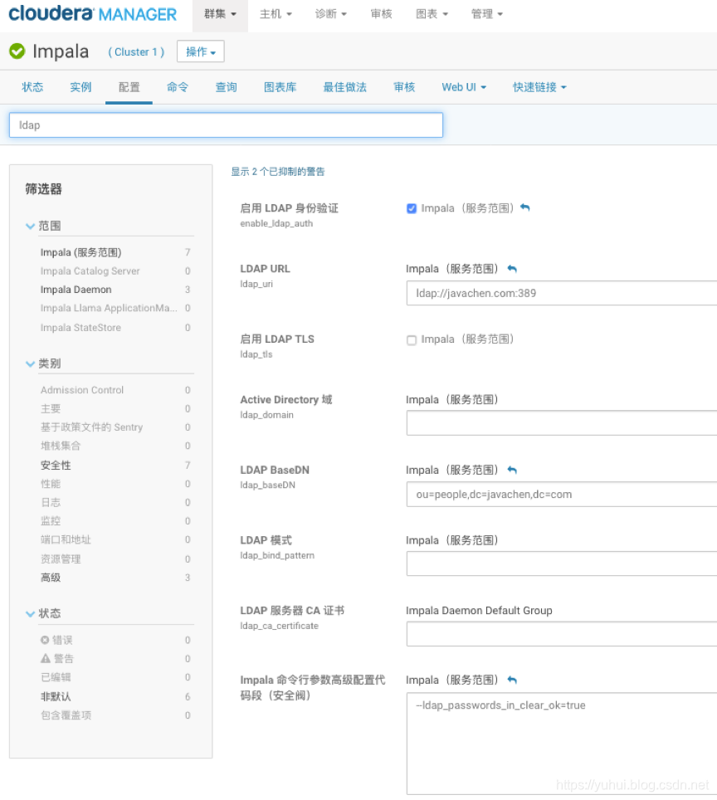Click the command line safety valve textarea

click(x=562, y=744)
